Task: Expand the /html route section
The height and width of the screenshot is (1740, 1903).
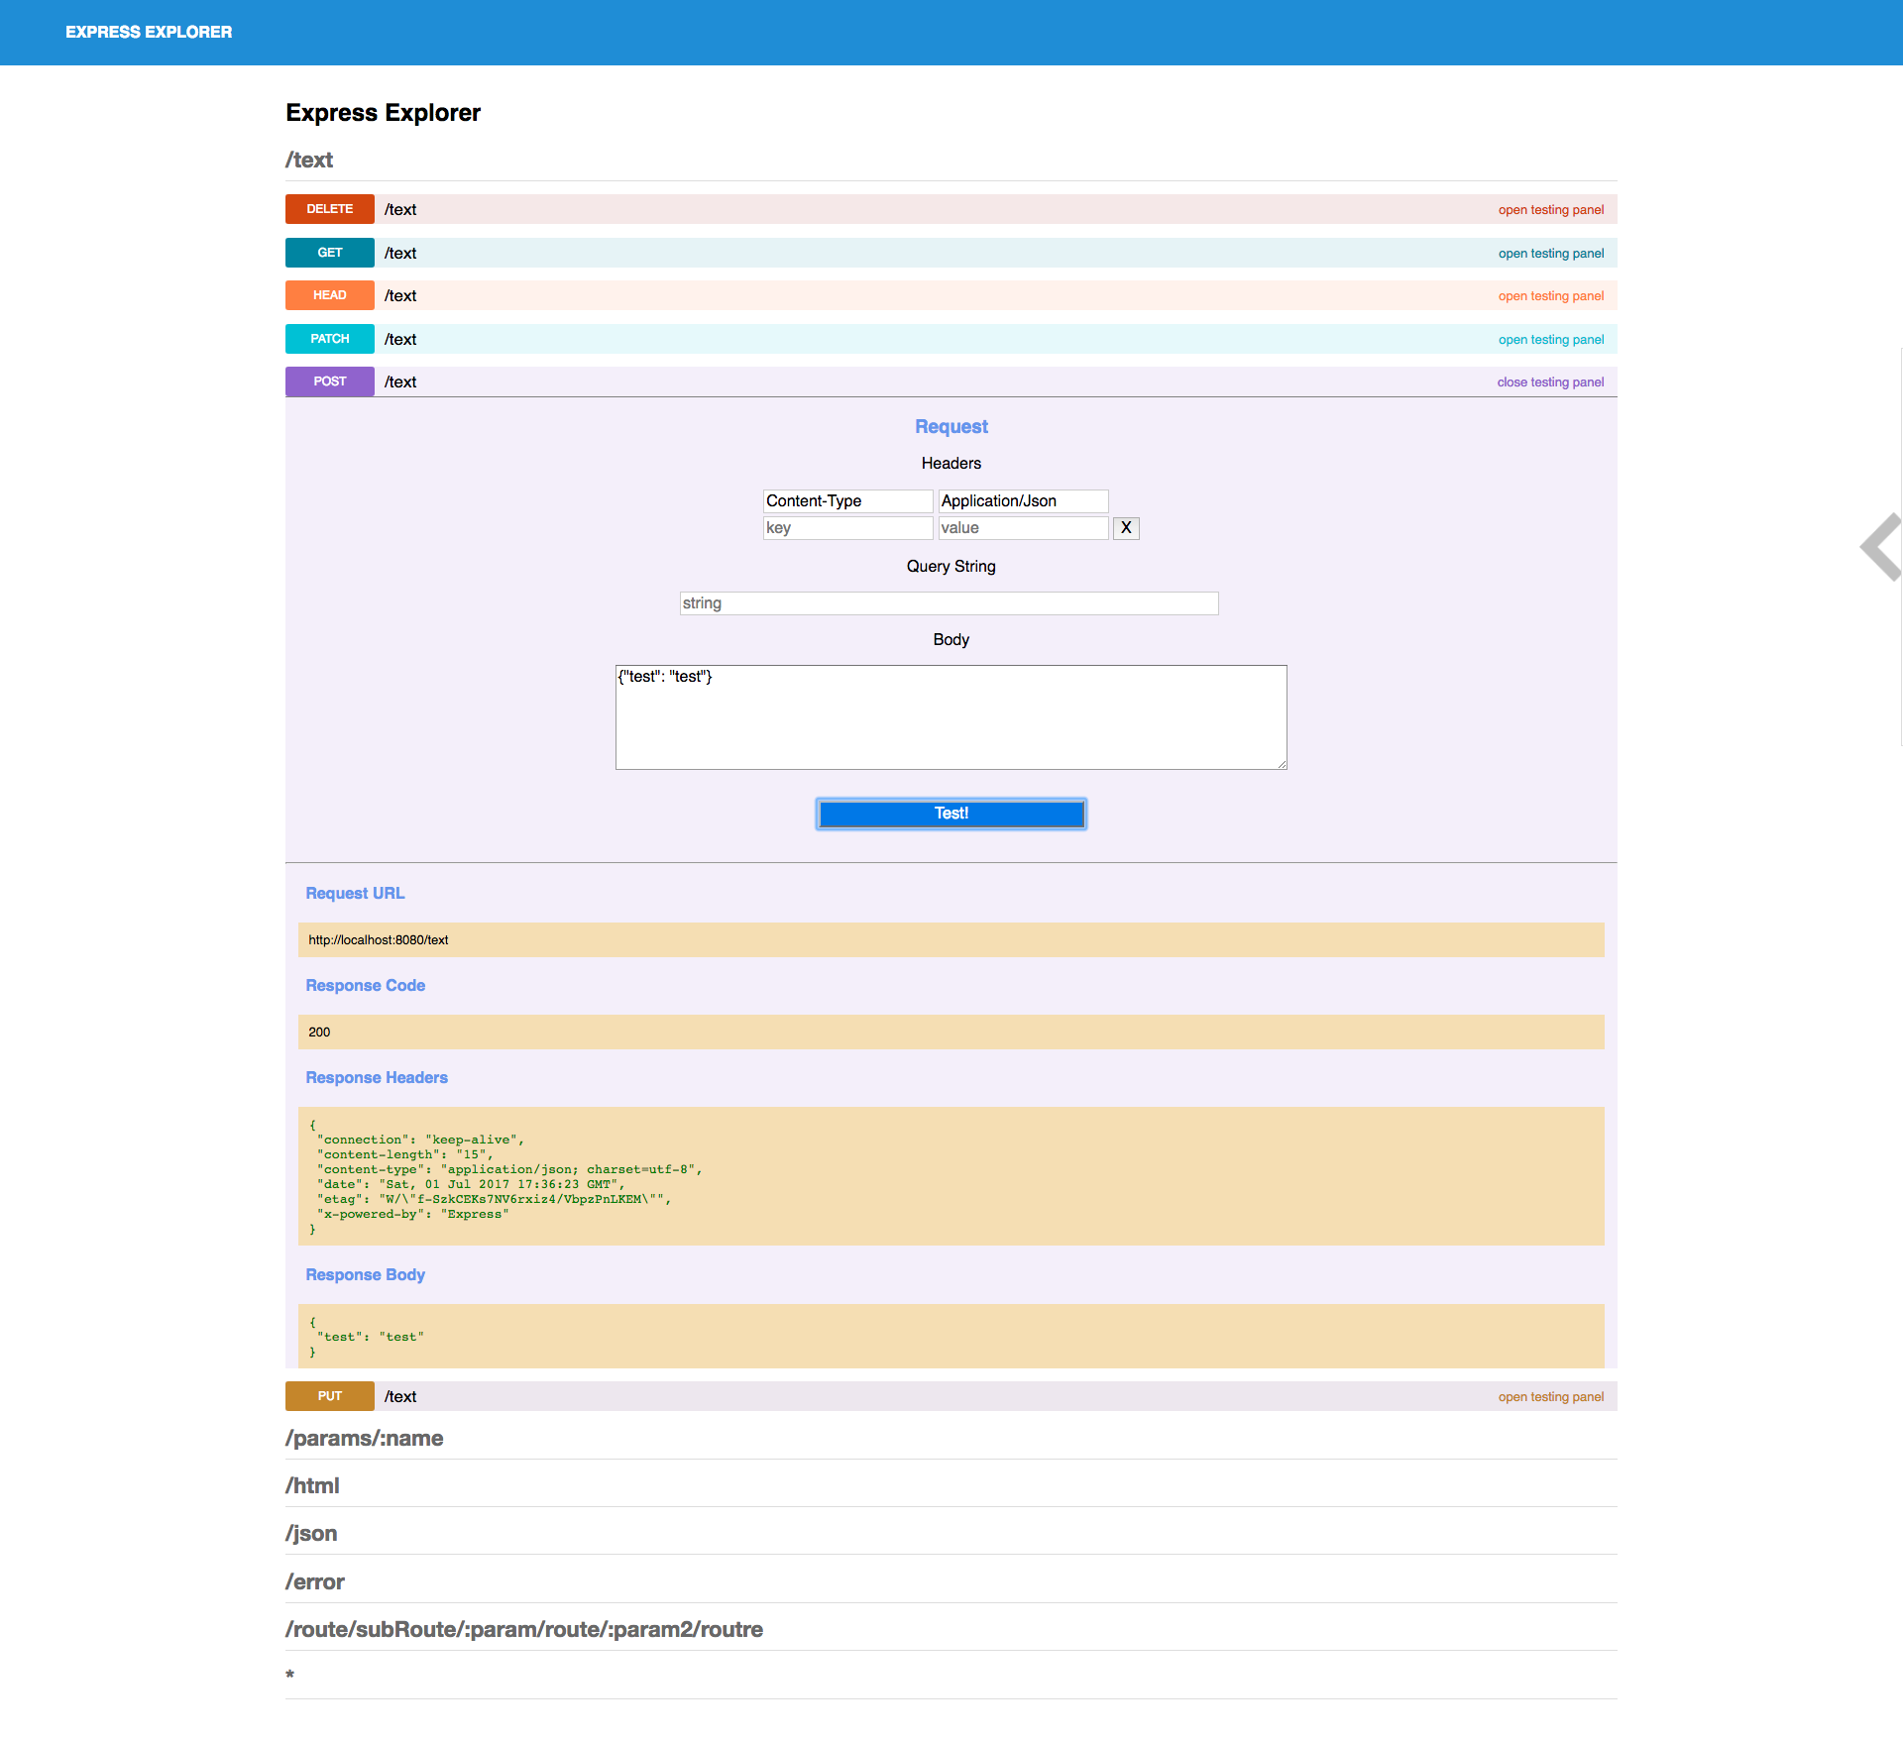Action: [x=312, y=1486]
